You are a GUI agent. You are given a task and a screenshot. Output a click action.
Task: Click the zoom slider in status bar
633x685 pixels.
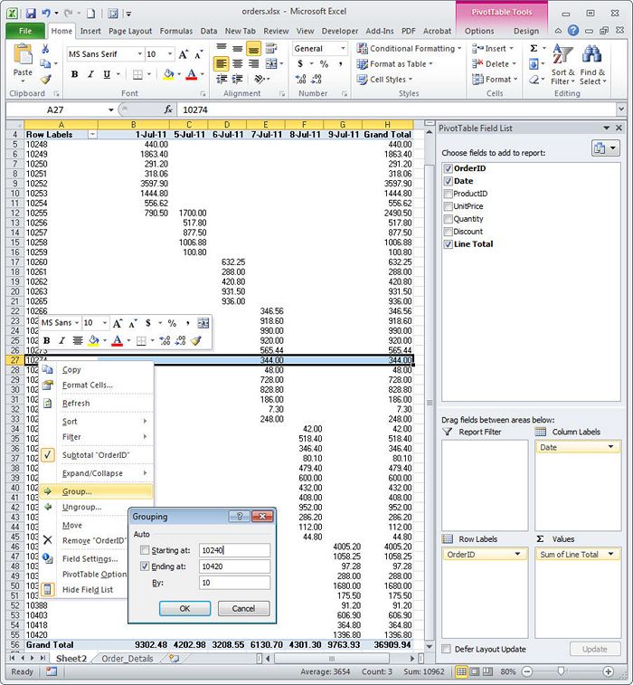(x=561, y=671)
